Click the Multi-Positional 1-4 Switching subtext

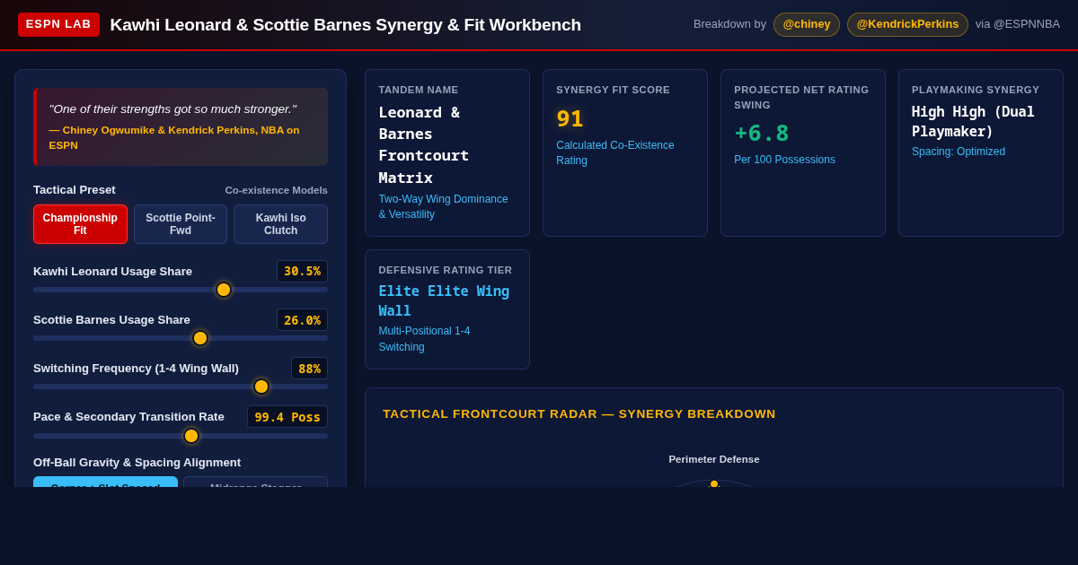coord(424,339)
